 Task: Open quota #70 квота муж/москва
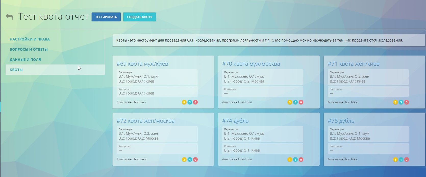(251, 64)
